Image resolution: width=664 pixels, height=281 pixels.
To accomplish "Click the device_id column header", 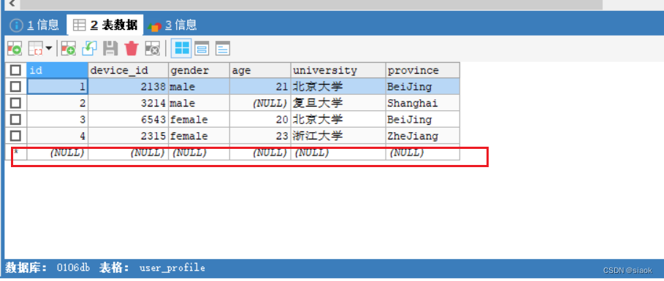I will 129,70.
